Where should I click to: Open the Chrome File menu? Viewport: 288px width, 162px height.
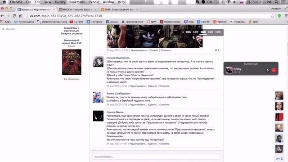point(28,2)
